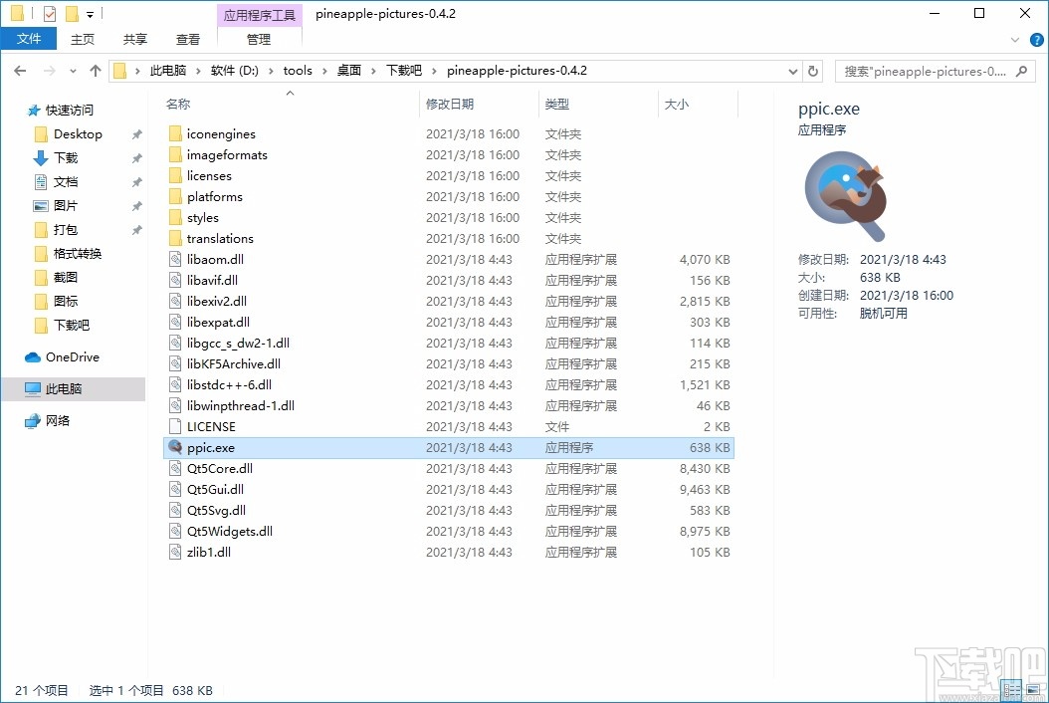Select Qt5Svg.dll file icon
Image resolution: width=1049 pixels, height=703 pixels.
pyautogui.click(x=175, y=510)
